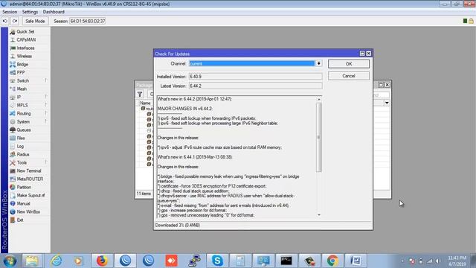
Task: Click the Session address field
Action: tap(88, 21)
